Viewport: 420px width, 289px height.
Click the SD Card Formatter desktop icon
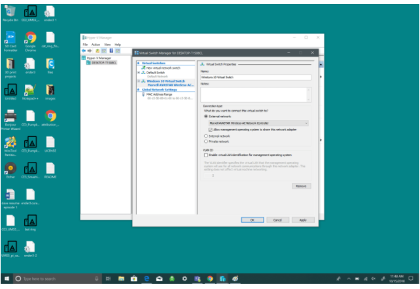click(10, 41)
